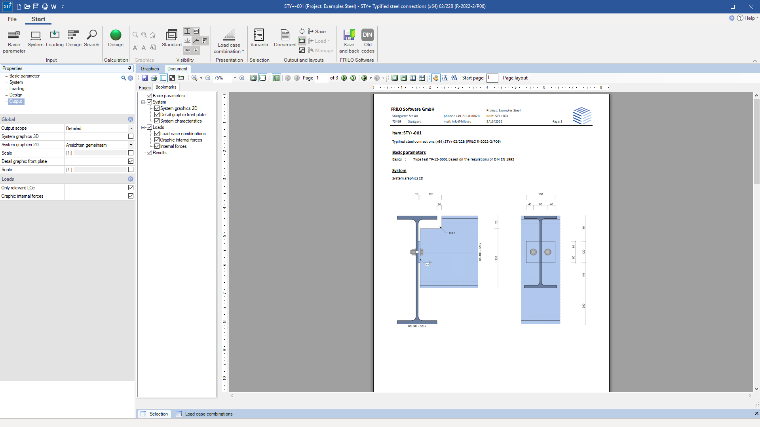Switch to multiple pages grid view
Screen dimensions: 760x427
click(422, 78)
